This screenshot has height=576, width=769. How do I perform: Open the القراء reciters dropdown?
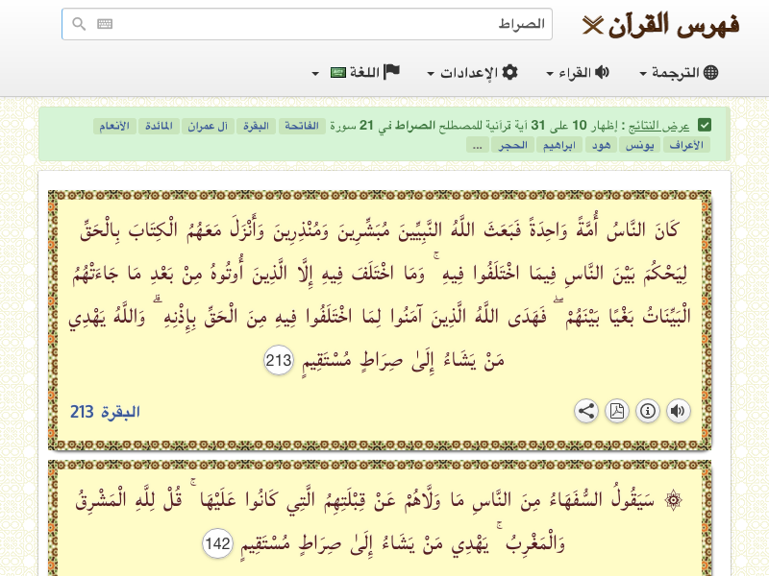[x=578, y=73]
